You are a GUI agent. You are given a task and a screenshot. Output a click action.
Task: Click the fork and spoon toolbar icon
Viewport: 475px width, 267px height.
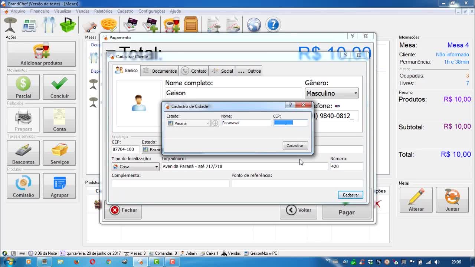[x=49, y=25]
